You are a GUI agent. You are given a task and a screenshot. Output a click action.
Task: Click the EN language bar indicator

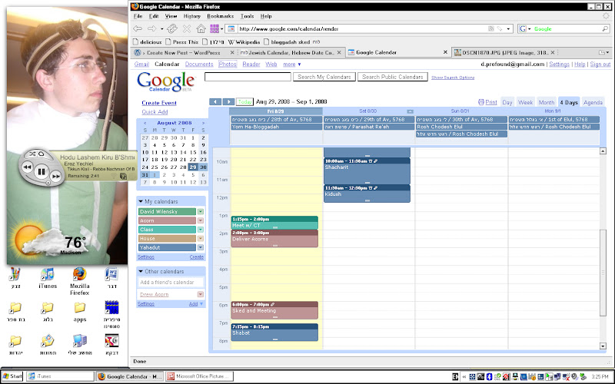[455, 376]
